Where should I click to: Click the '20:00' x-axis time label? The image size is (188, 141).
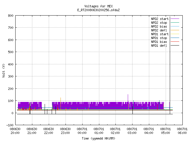point(15,133)
